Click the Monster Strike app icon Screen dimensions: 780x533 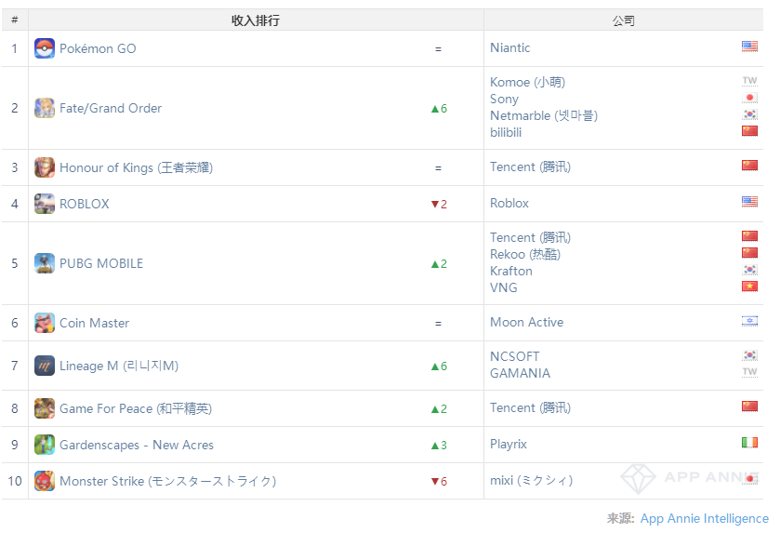point(45,481)
